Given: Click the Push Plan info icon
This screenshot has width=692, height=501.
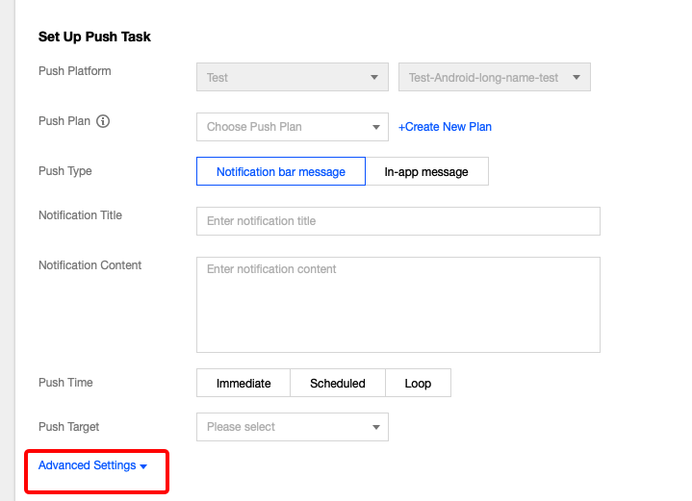Looking at the screenshot, I should (104, 122).
